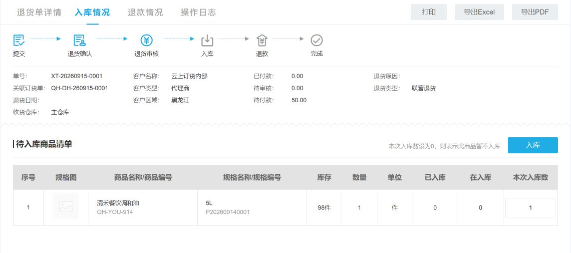
Task: Click the 提交 step icon
Action: coord(19,40)
